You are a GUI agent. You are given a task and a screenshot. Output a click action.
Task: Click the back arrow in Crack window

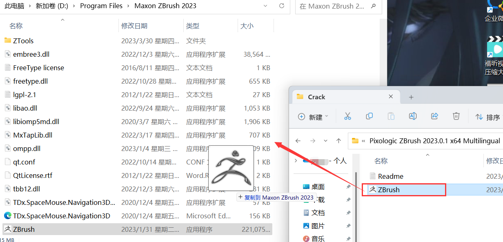click(x=298, y=141)
